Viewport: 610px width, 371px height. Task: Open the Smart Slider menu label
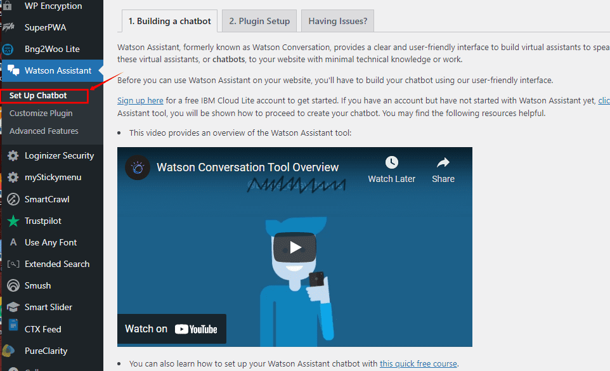(x=48, y=307)
